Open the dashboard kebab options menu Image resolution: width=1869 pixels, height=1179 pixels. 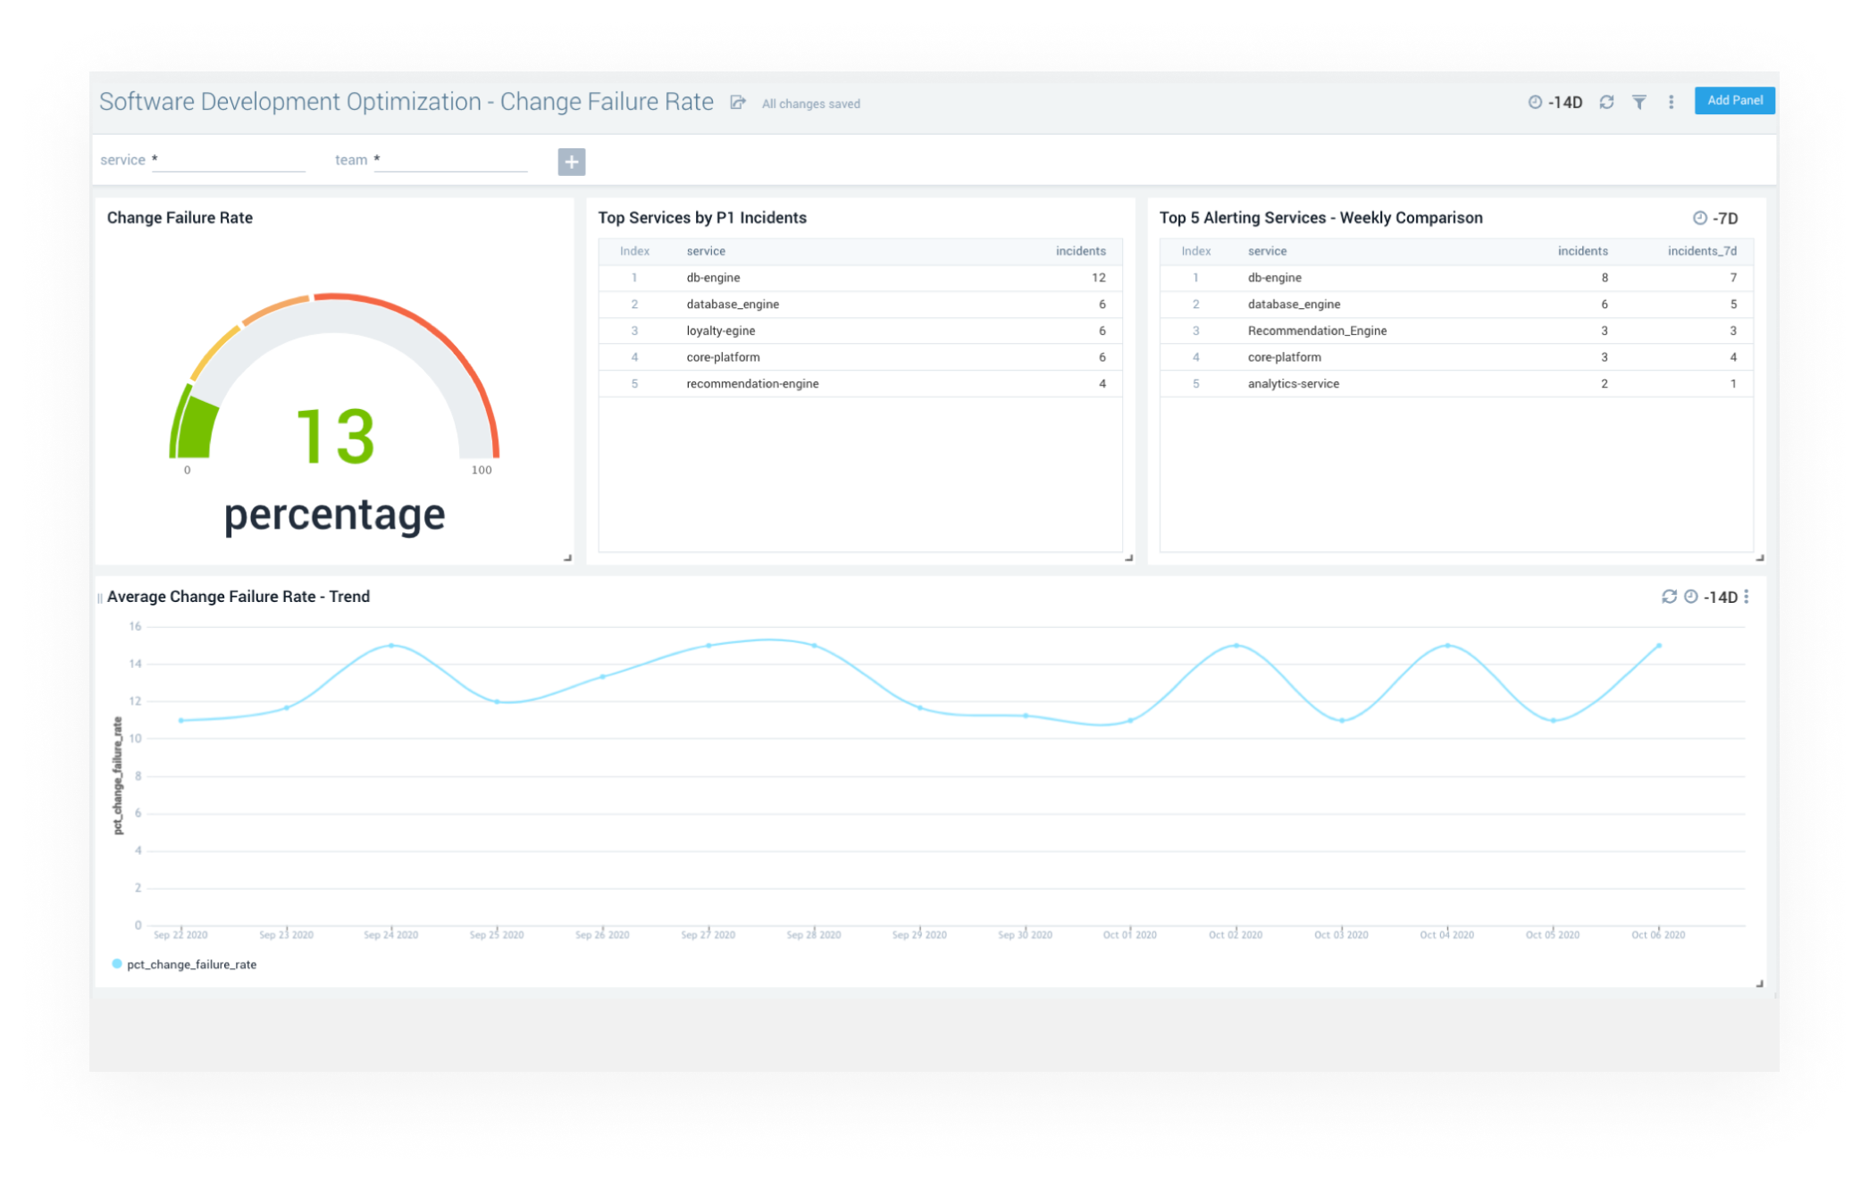[1672, 103]
